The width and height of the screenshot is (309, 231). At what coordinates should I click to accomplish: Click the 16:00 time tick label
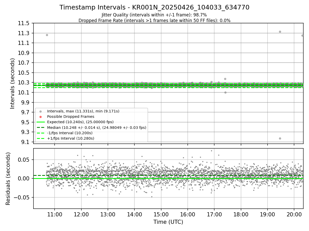tap(188, 215)
